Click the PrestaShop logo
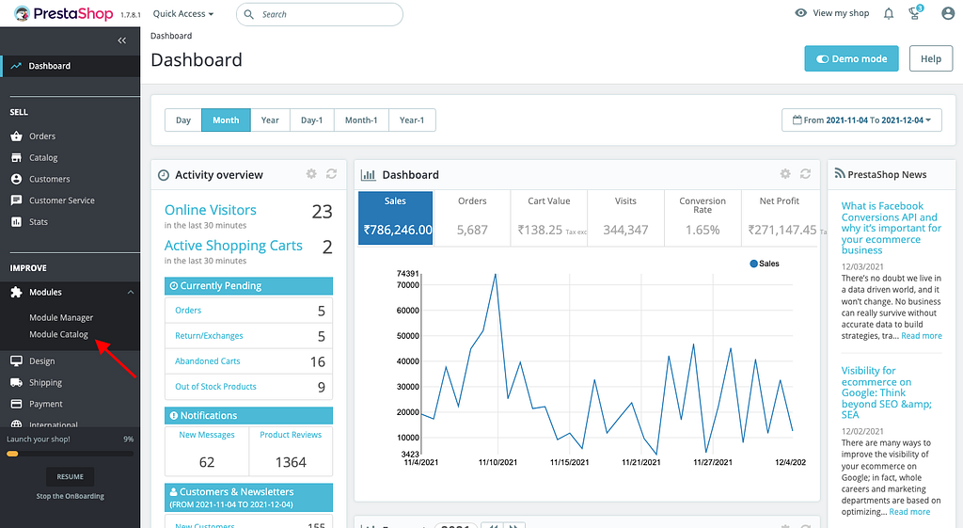The height and width of the screenshot is (528, 963). (64, 13)
